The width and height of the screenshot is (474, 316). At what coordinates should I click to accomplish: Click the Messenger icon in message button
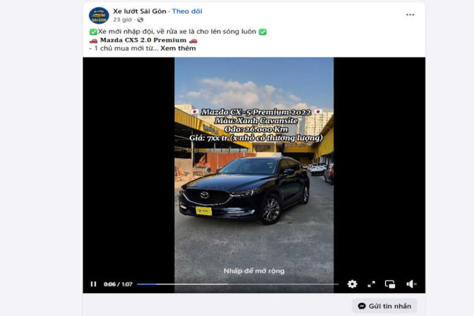[362, 306]
